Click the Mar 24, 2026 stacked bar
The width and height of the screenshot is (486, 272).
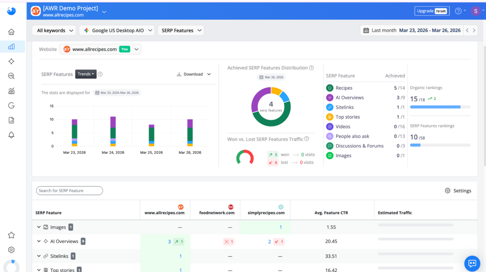pyautogui.click(x=113, y=131)
